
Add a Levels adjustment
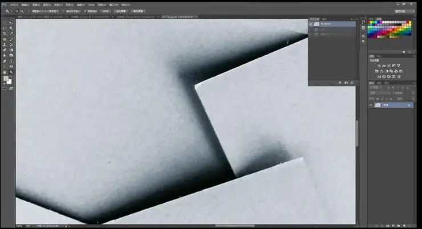[x=384, y=66]
